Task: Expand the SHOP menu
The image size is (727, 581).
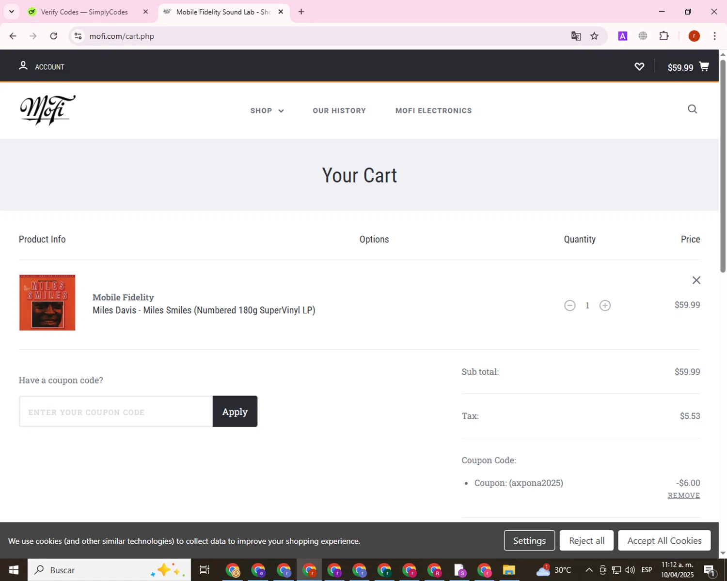Action: [267, 111]
